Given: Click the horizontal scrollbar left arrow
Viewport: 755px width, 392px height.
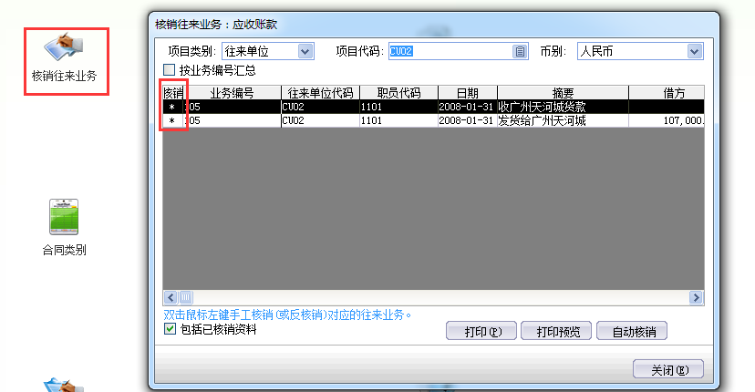Looking at the screenshot, I should click(x=170, y=297).
